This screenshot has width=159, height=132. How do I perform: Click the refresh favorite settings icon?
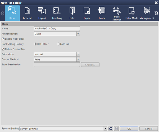(111, 129)
